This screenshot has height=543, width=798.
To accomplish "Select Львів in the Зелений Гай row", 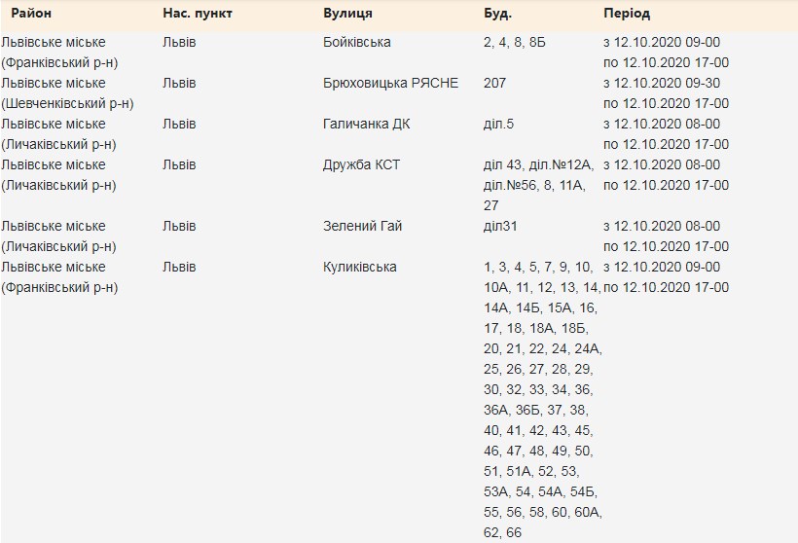I will 179,226.
